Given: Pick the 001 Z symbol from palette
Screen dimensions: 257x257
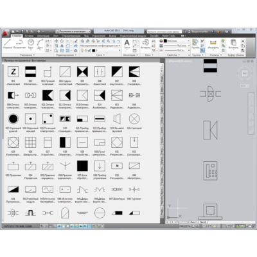Looking at the screenshot, I should click(13, 71).
